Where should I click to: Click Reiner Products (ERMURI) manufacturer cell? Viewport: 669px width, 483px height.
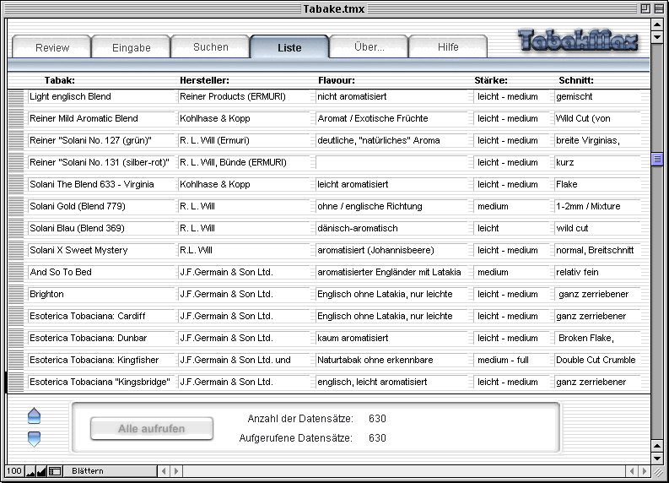pyautogui.click(x=244, y=96)
